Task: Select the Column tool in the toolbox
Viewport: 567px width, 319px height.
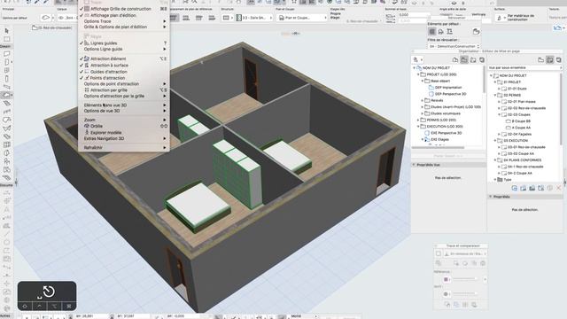Action: point(6,79)
